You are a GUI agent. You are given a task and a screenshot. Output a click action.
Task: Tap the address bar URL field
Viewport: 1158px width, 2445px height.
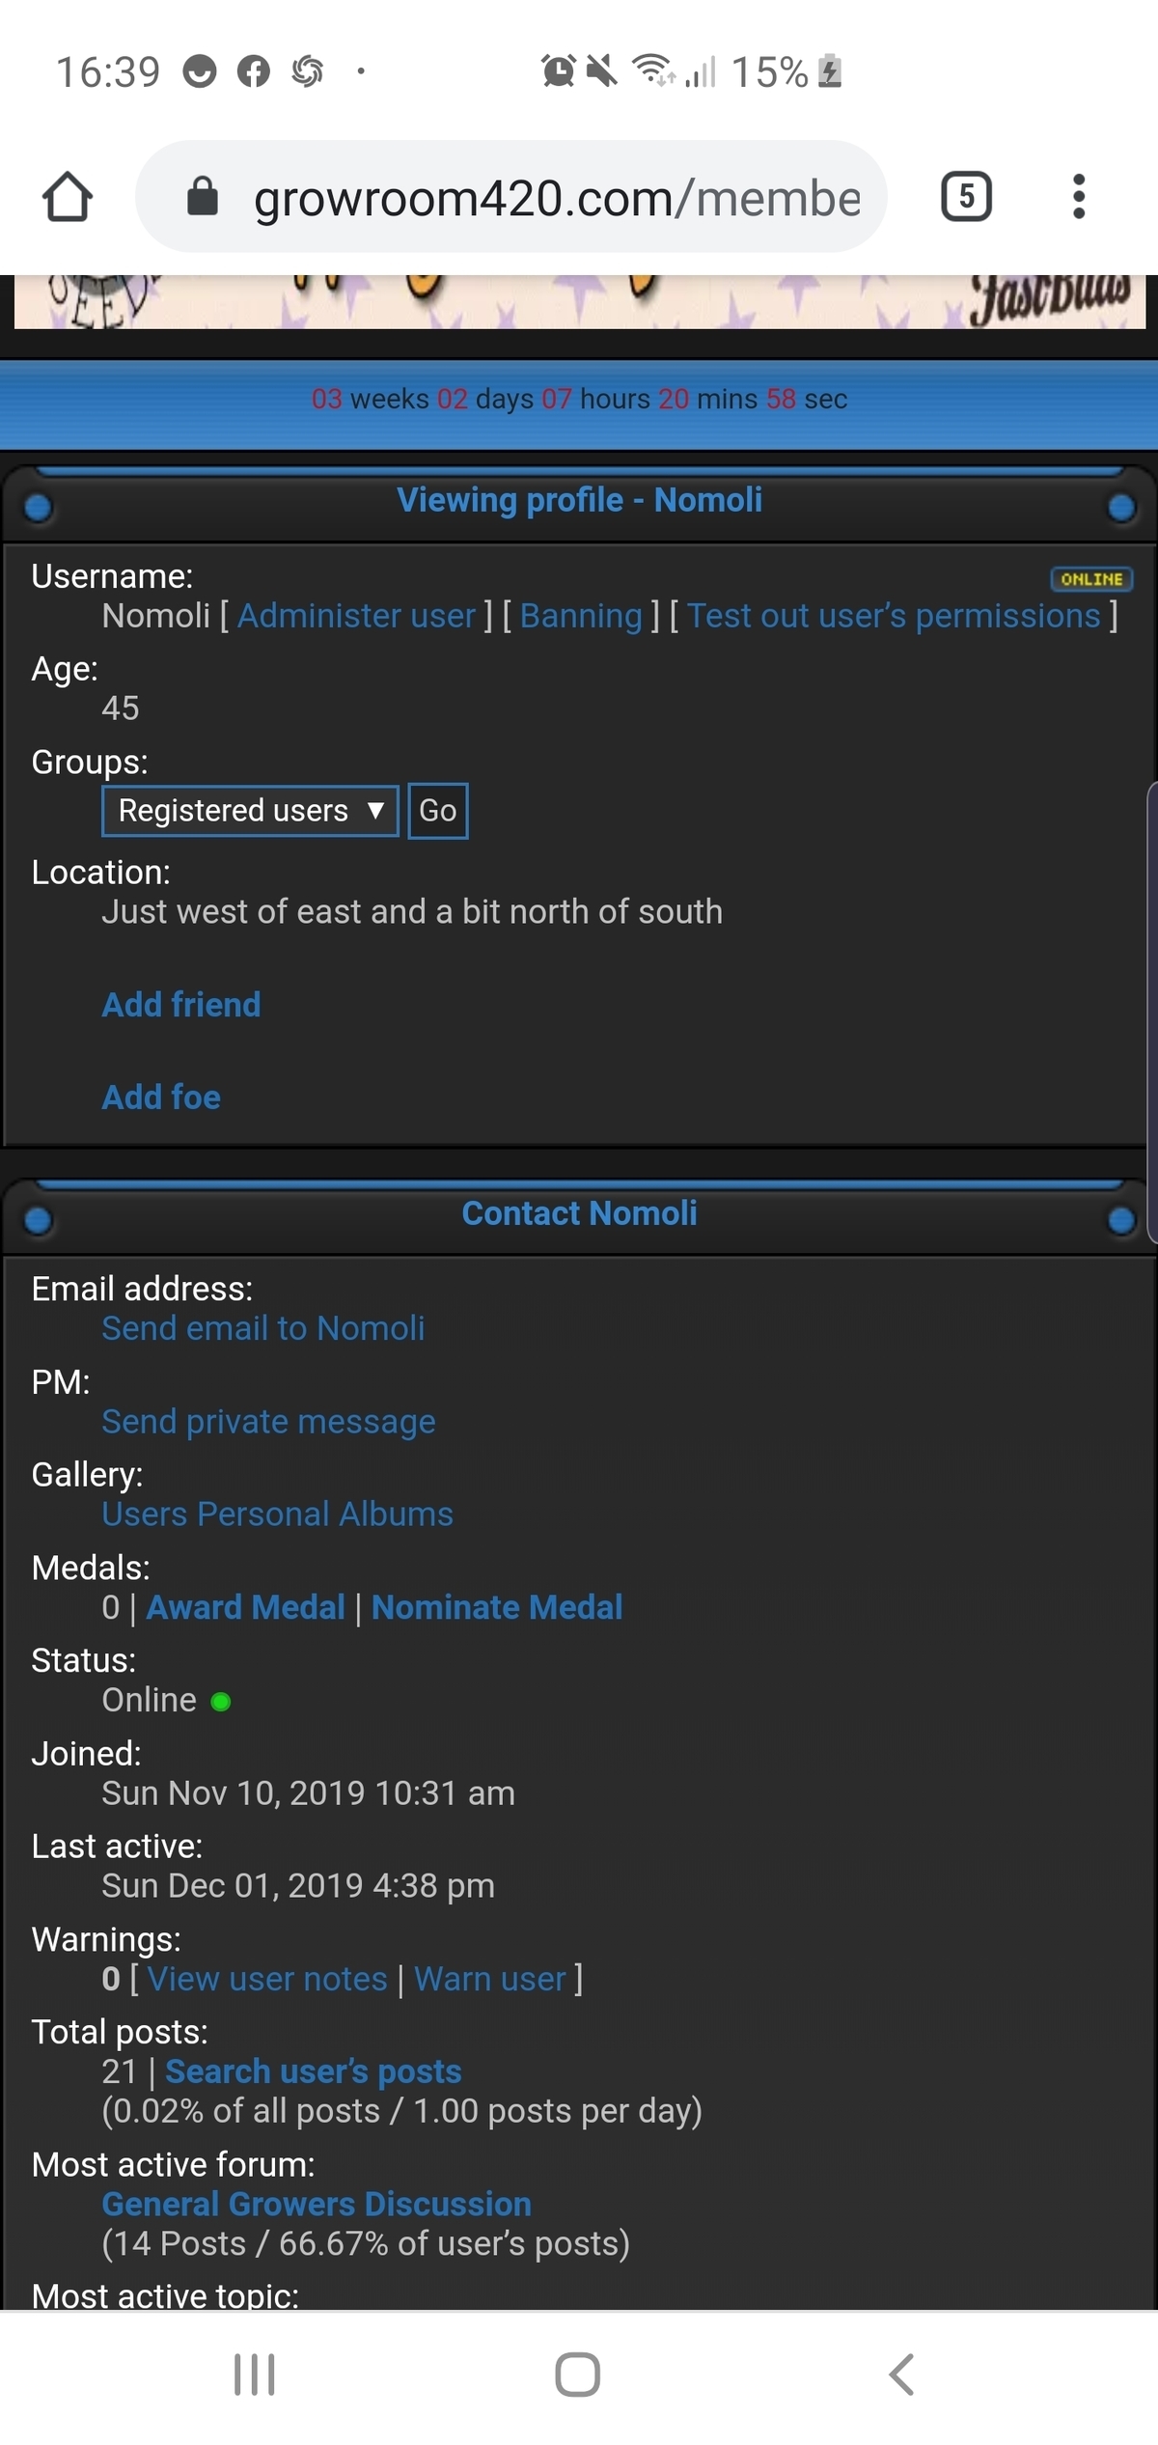coord(556,199)
